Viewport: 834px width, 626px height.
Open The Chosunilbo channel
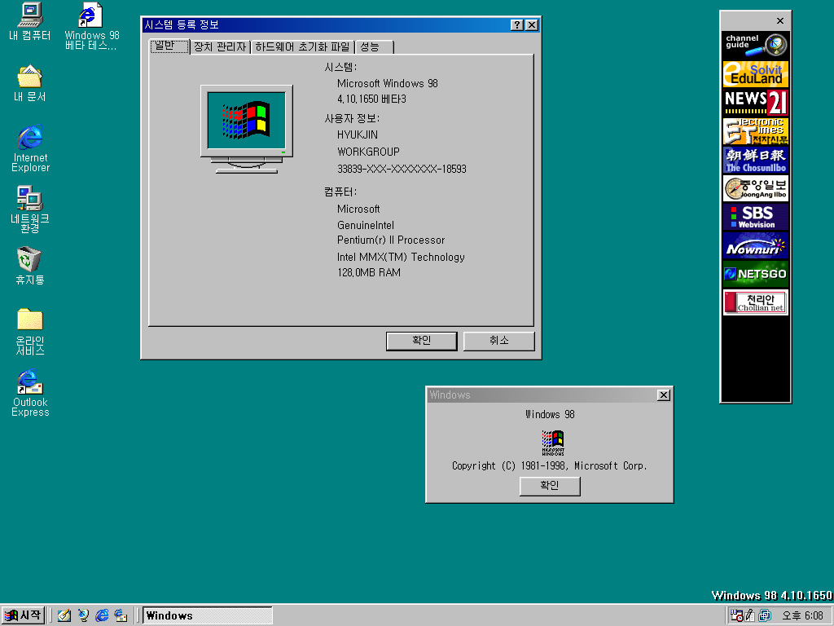click(x=755, y=161)
